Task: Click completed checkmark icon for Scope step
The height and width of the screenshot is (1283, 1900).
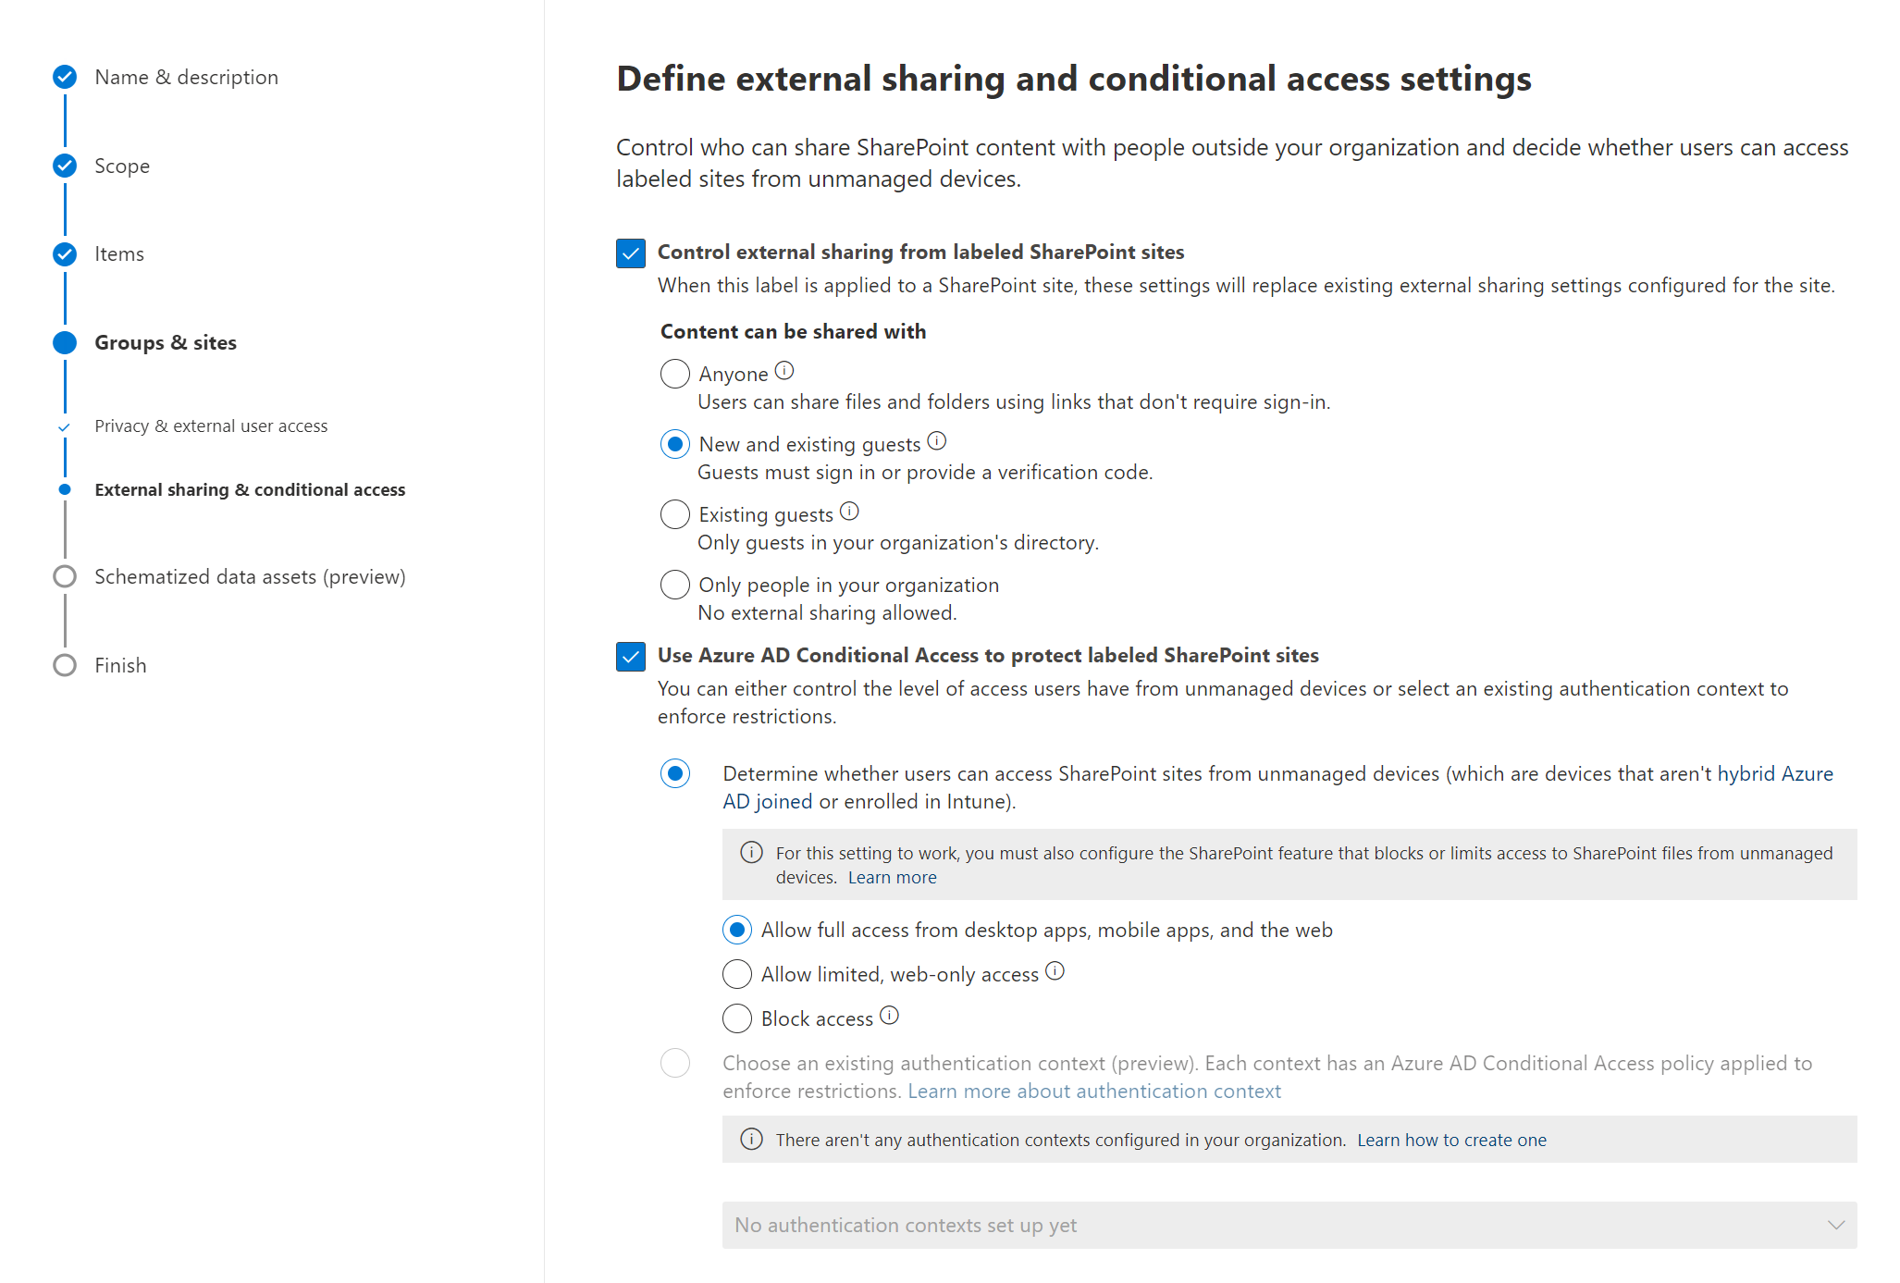Action: click(x=65, y=166)
